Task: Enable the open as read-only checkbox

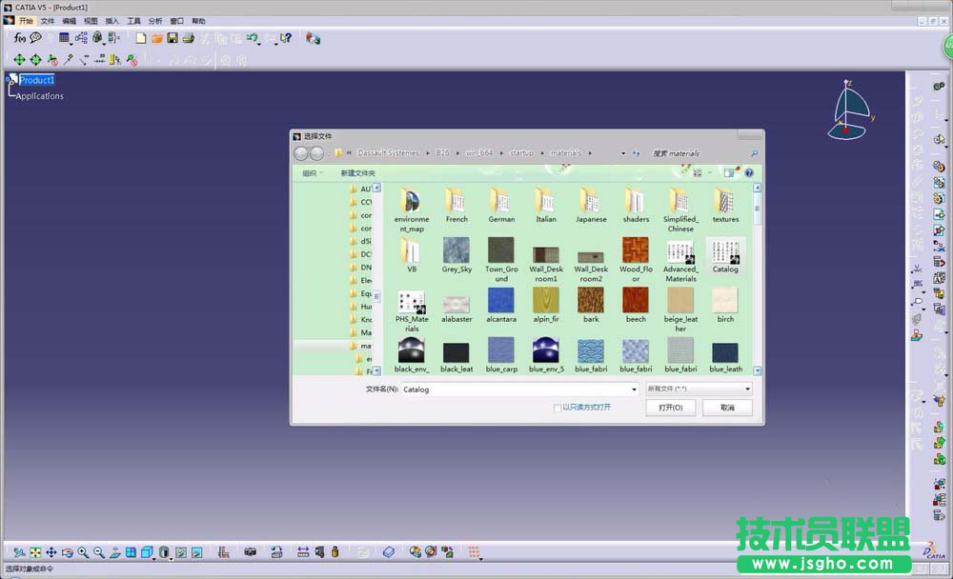Action: point(558,408)
